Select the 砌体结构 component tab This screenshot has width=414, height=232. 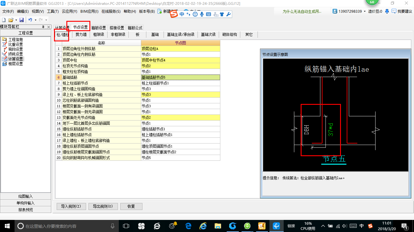click(x=229, y=35)
